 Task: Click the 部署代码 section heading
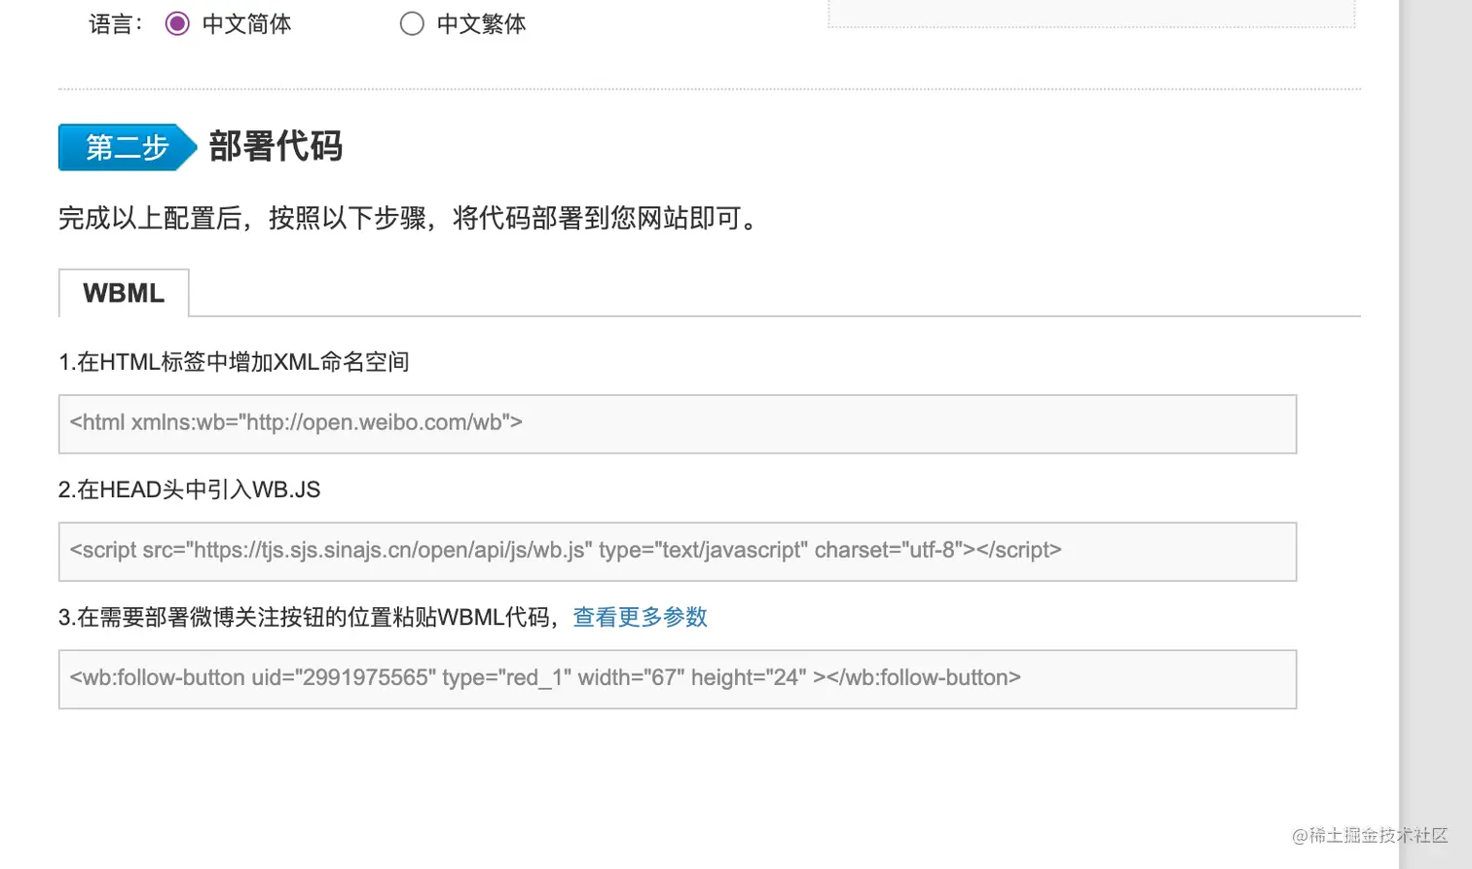coord(275,147)
